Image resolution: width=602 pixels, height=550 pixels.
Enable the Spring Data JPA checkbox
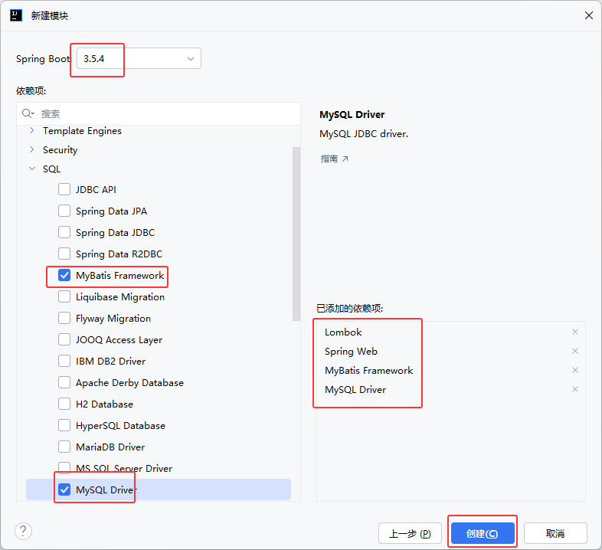tap(64, 211)
